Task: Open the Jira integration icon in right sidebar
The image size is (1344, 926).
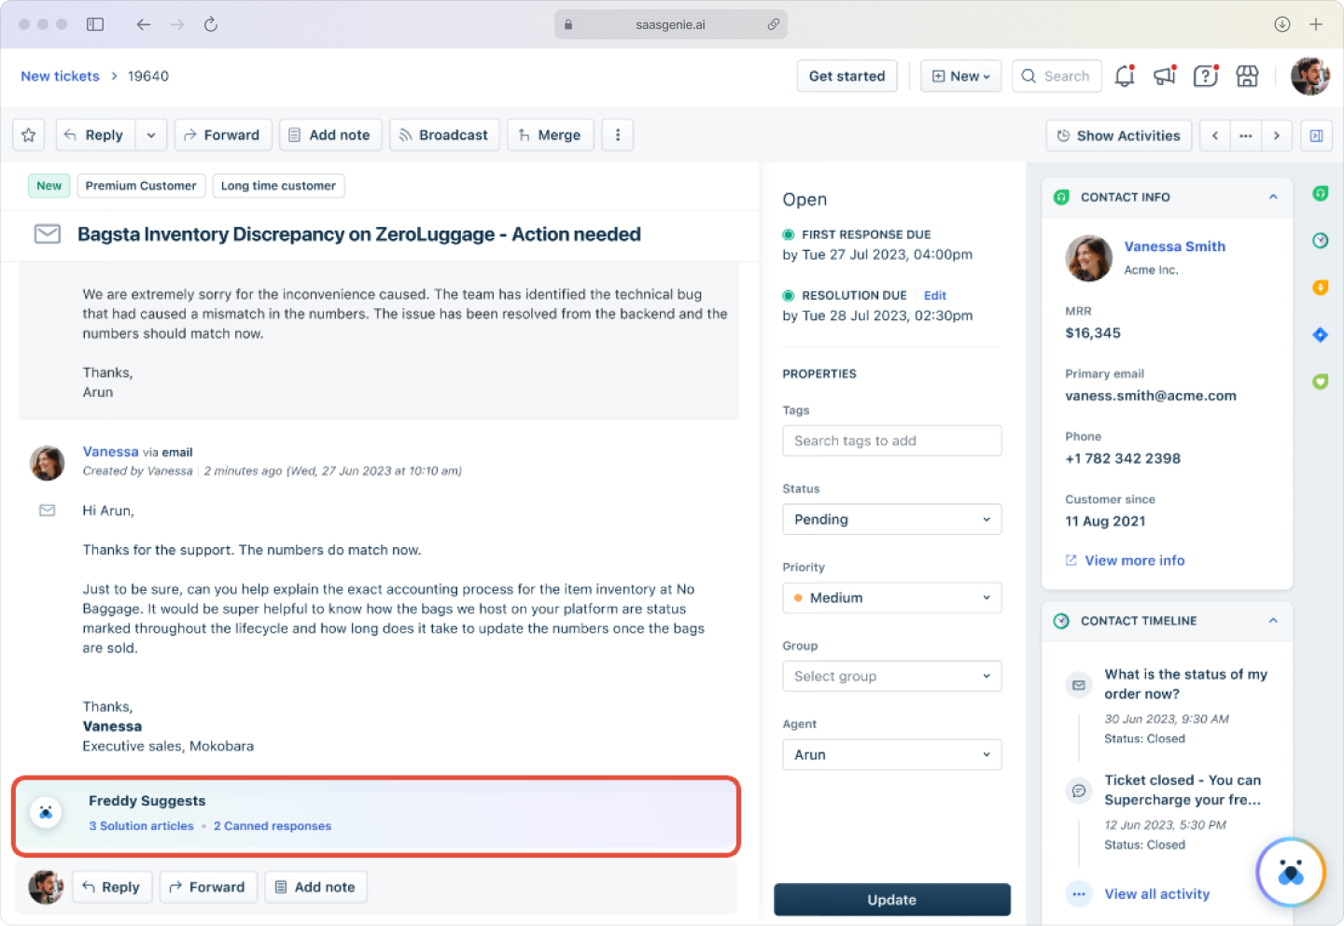Action: pyautogui.click(x=1320, y=334)
